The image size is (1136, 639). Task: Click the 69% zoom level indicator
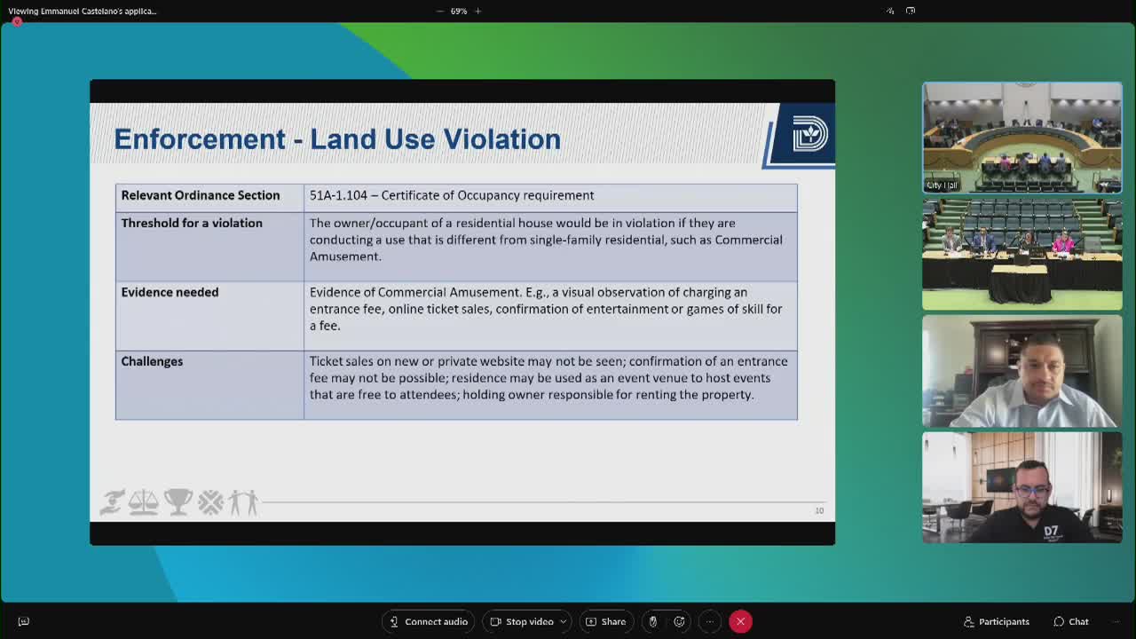click(459, 11)
